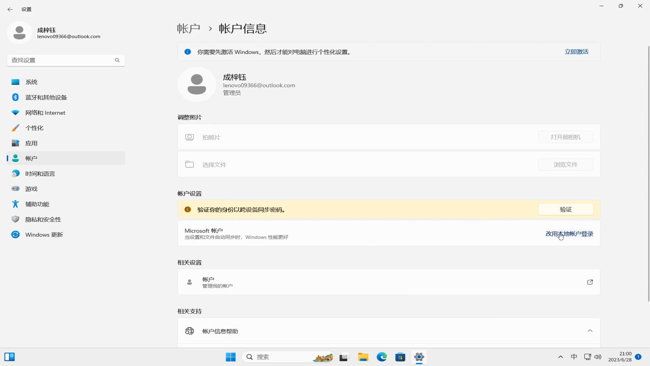
Task: Click the 网络和 Internet wifi icon
Action: coord(15,113)
